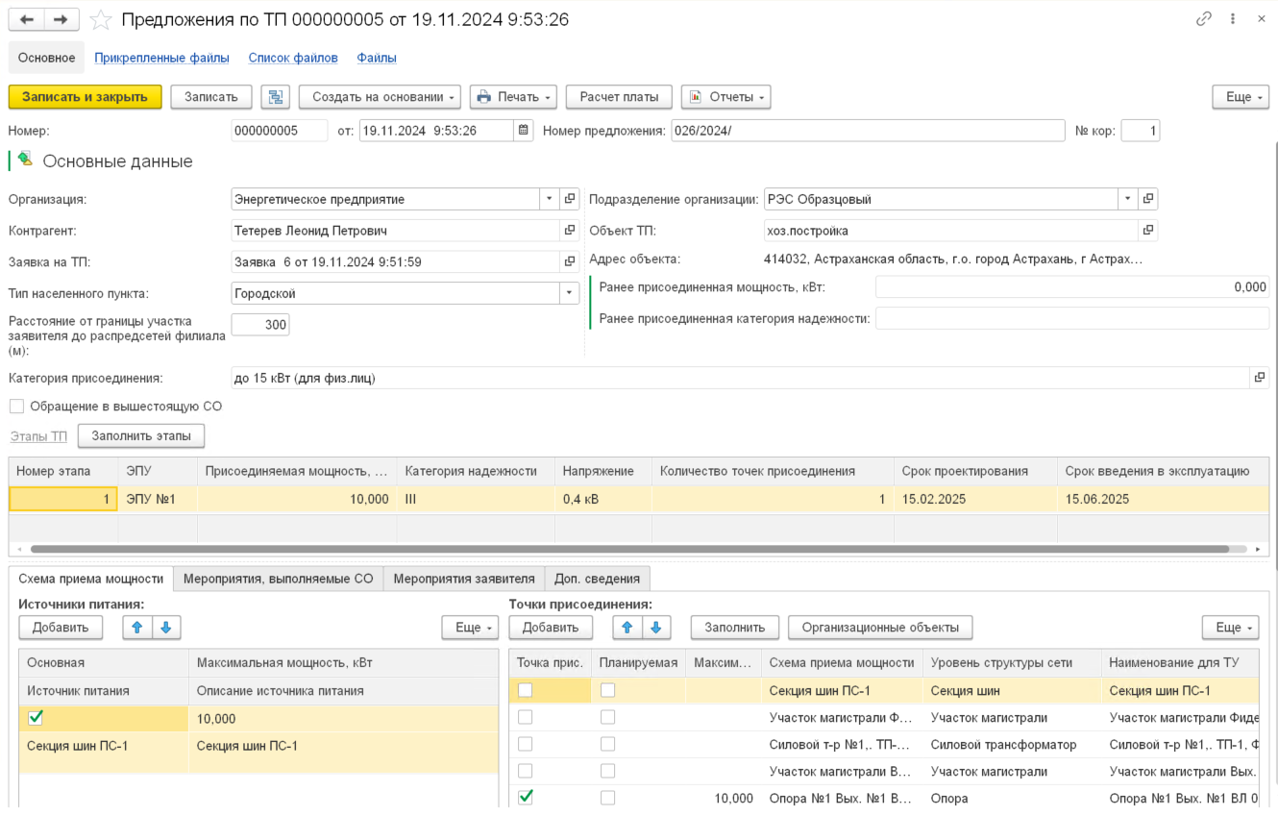Click the Заполнить этапы button

click(x=141, y=436)
